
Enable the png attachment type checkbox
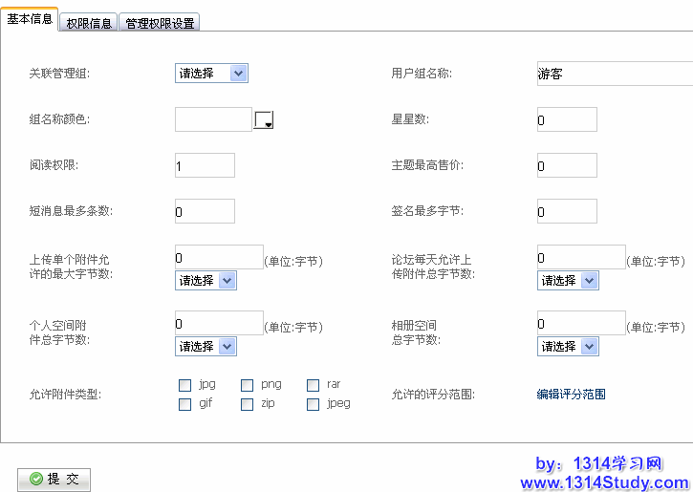tap(247, 385)
